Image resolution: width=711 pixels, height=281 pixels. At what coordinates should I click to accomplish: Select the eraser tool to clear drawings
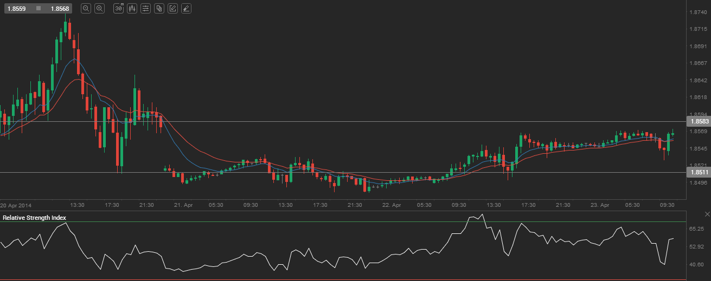point(185,8)
